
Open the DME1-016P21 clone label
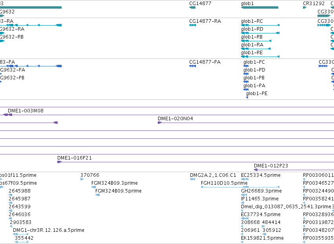[74, 158]
